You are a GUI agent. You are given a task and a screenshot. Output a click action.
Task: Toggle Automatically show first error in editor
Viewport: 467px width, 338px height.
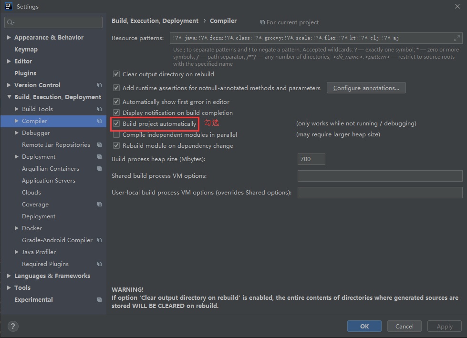[116, 102]
